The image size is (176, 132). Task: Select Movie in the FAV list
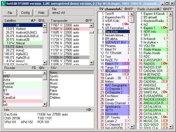pos(54,80)
